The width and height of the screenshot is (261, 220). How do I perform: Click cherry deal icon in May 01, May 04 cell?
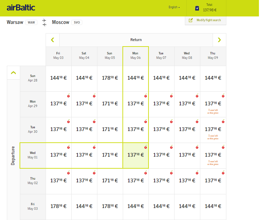[x=94, y=147]
